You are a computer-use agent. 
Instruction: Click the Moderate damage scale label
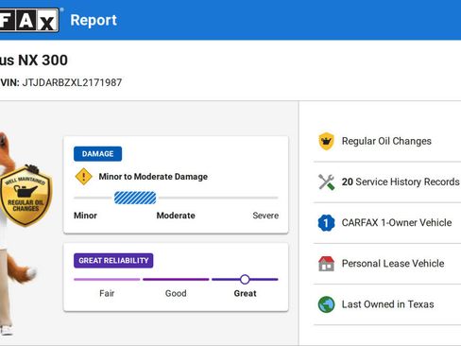click(176, 216)
